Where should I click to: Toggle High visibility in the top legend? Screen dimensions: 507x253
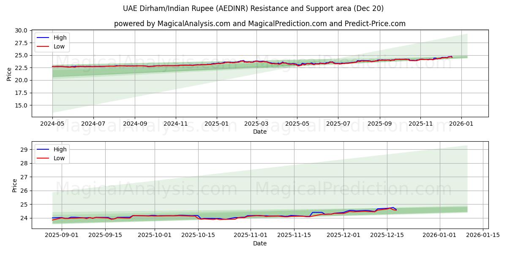coord(60,38)
